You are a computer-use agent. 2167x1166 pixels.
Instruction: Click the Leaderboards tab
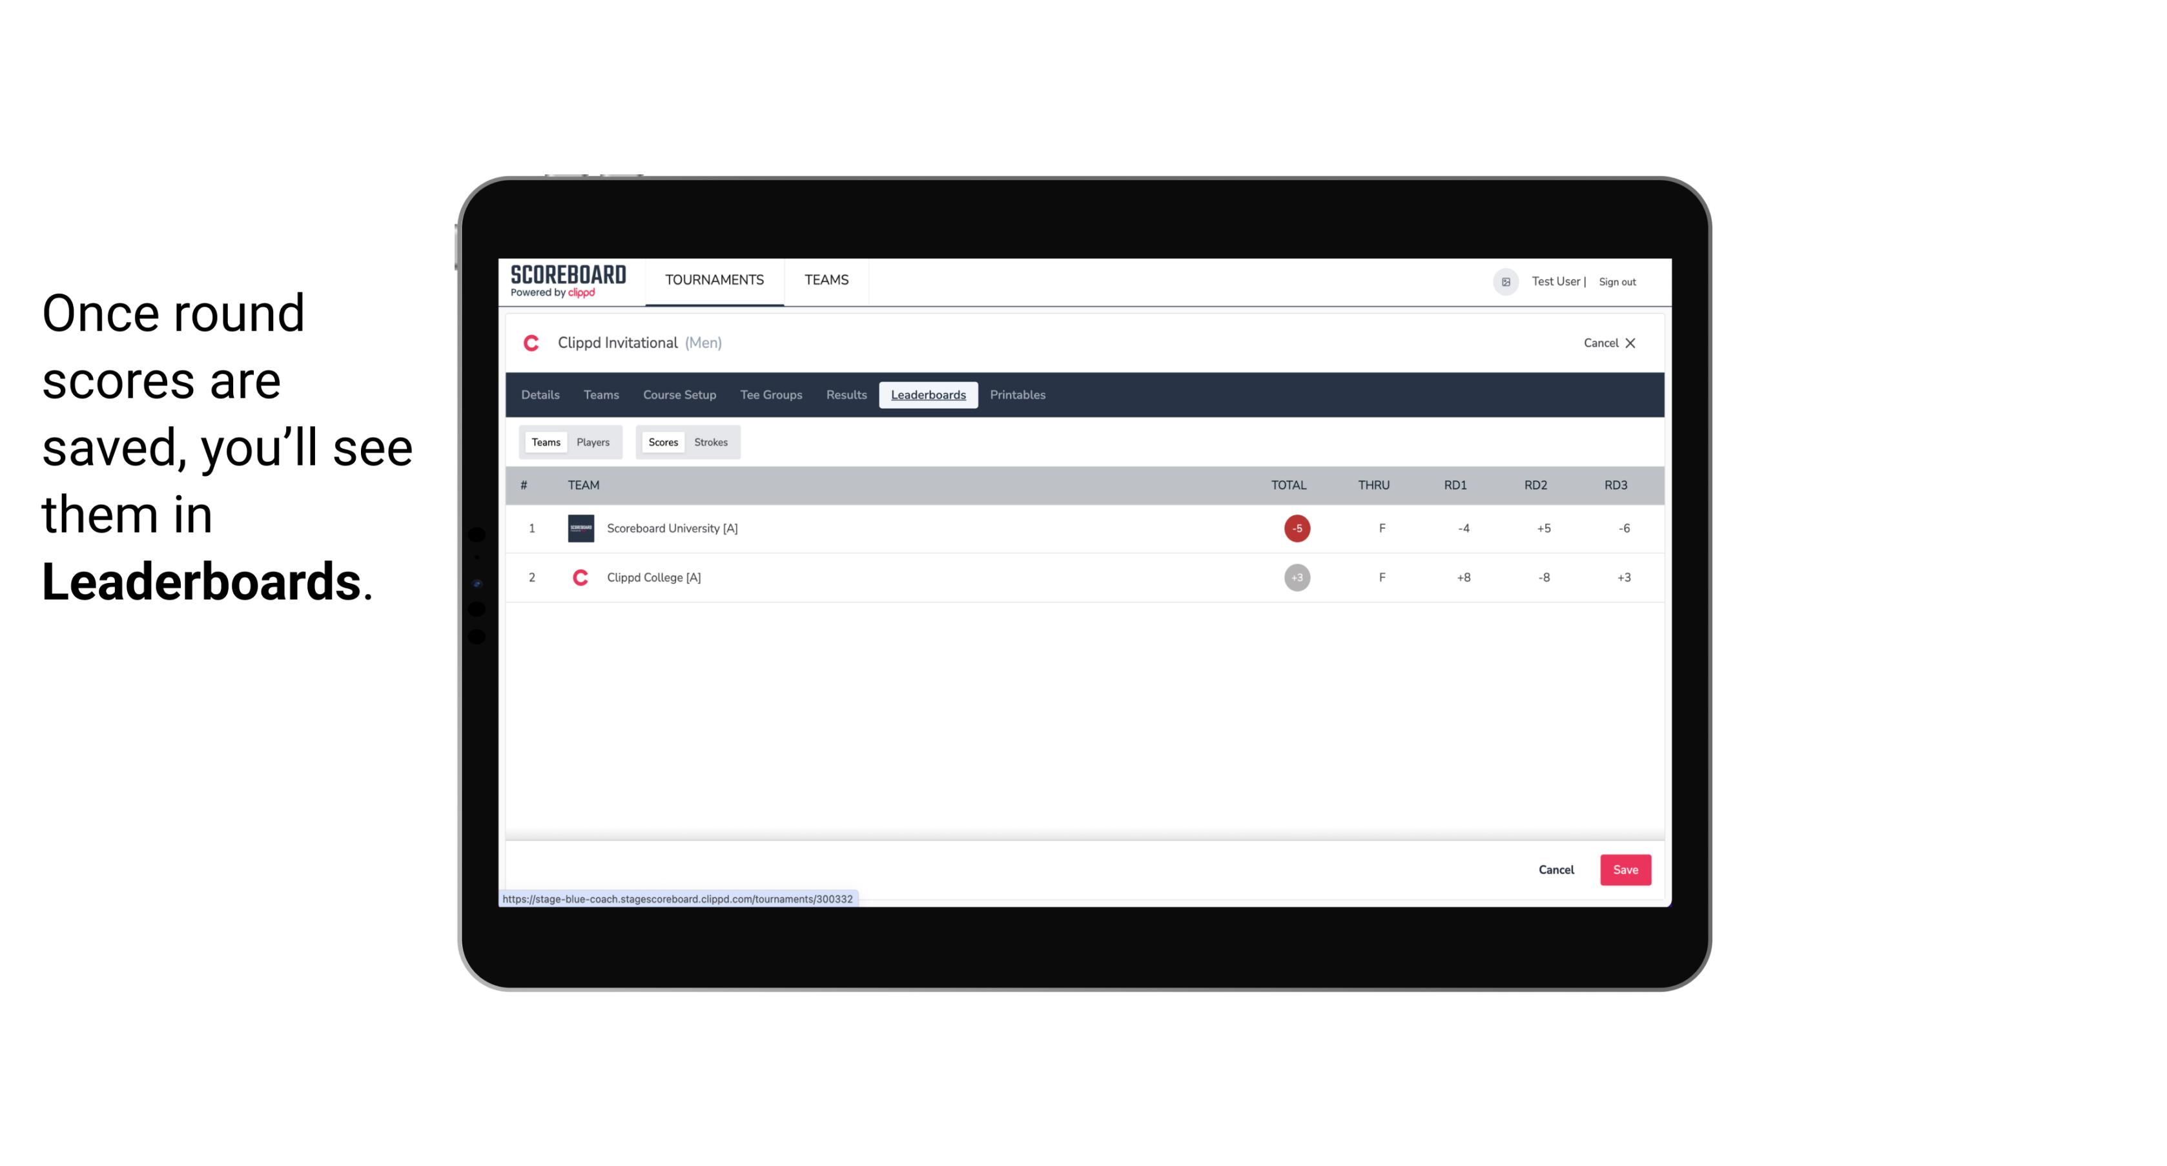click(x=928, y=395)
